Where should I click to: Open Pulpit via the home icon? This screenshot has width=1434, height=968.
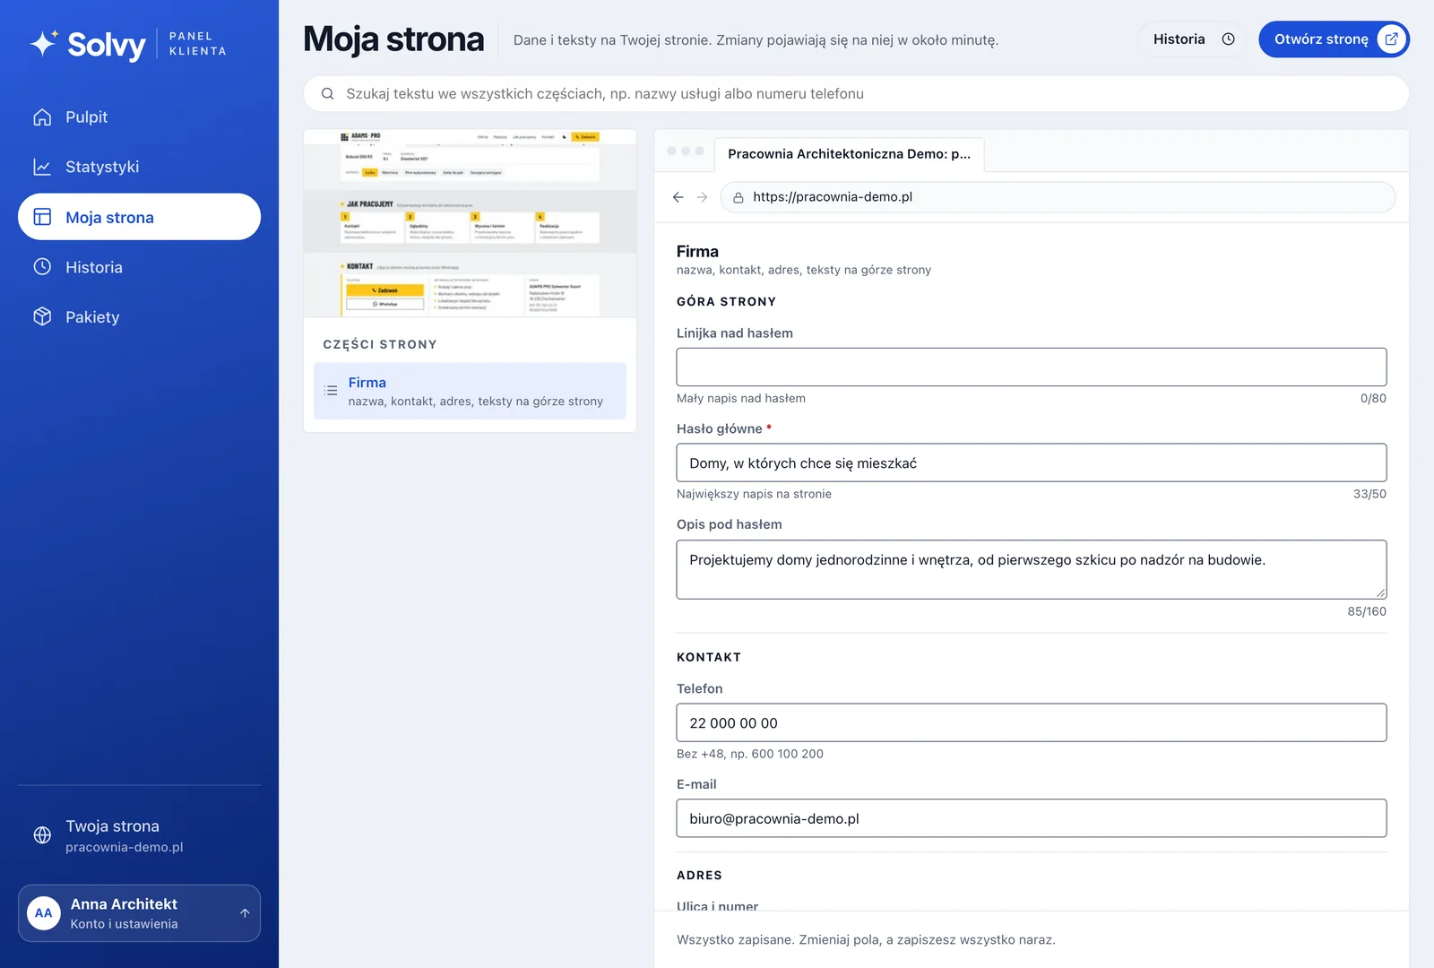(x=42, y=117)
